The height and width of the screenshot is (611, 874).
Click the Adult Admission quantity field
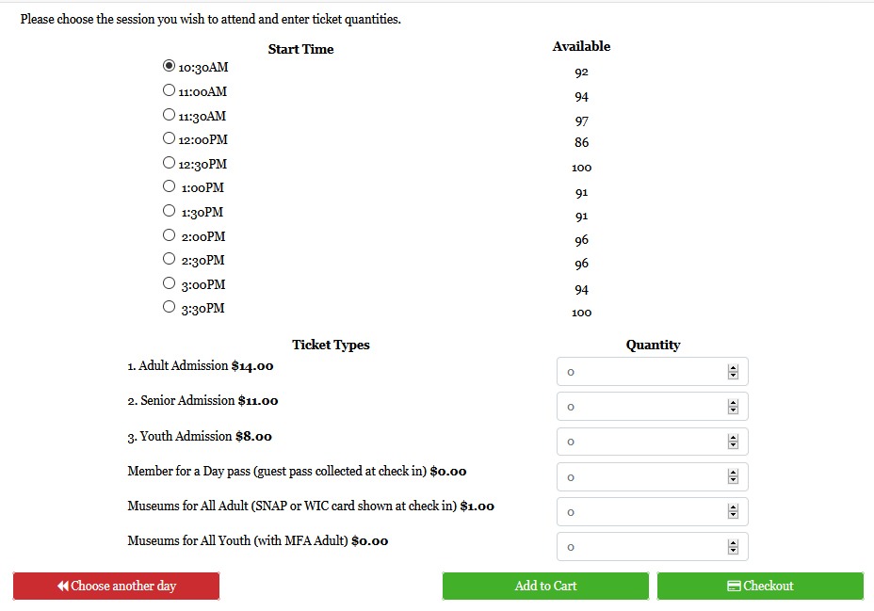(x=640, y=372)
